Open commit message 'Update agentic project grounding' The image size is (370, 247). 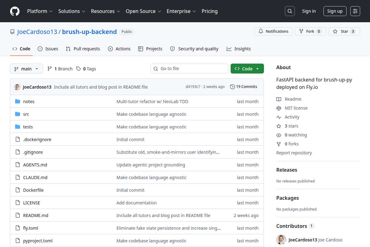[151, 165]
